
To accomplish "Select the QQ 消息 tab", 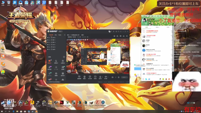I will 146,27.
